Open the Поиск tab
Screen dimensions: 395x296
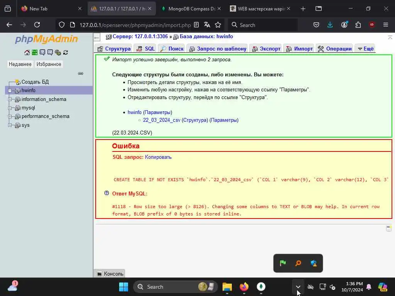[172, 49]
